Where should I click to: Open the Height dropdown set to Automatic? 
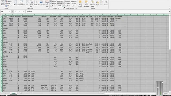(60, 3)
